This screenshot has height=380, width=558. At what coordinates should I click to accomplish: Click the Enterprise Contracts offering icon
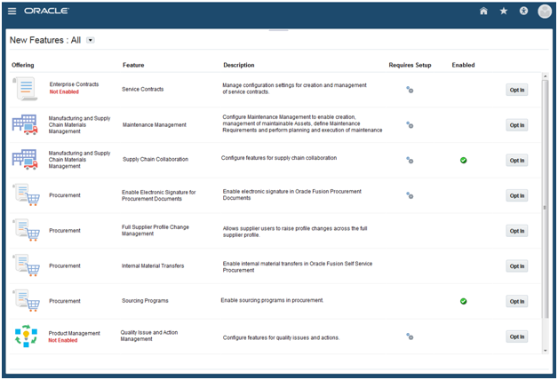pos(25,89)
